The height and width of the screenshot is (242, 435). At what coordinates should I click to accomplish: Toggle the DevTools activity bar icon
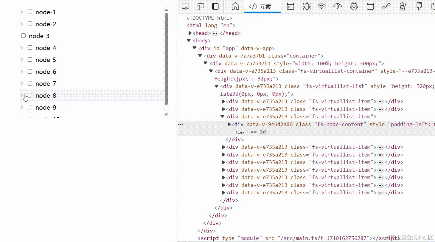[215, 6]
